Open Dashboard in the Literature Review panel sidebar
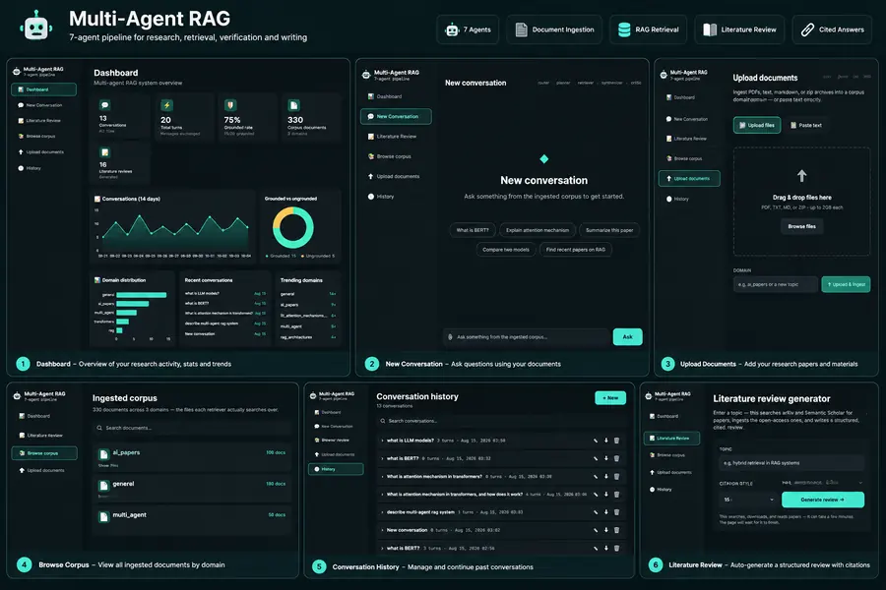886x590 pixels. tap(671, 416)
